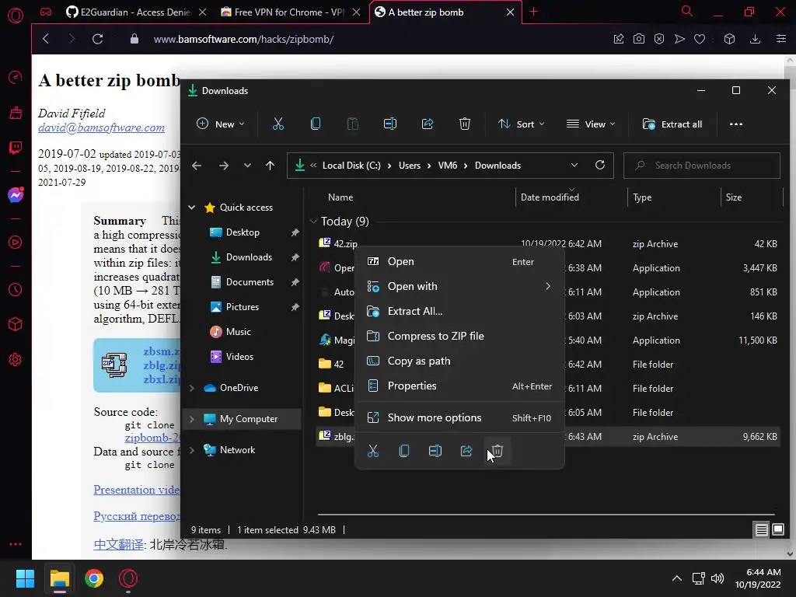
Task: Rename file via context menu rename icon
Action: pyautogui.click(x=435, y=451)
